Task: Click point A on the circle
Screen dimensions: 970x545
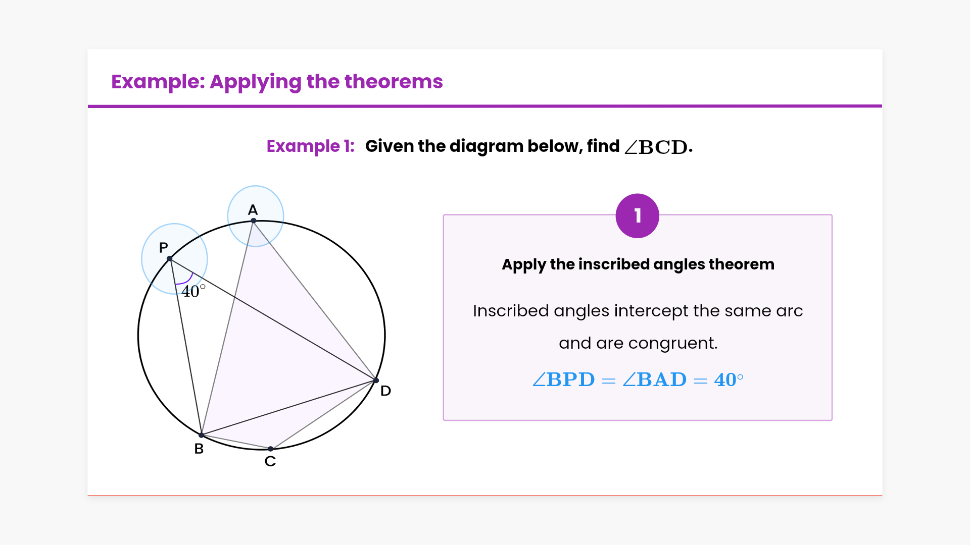Action: [x=254, y=221]
